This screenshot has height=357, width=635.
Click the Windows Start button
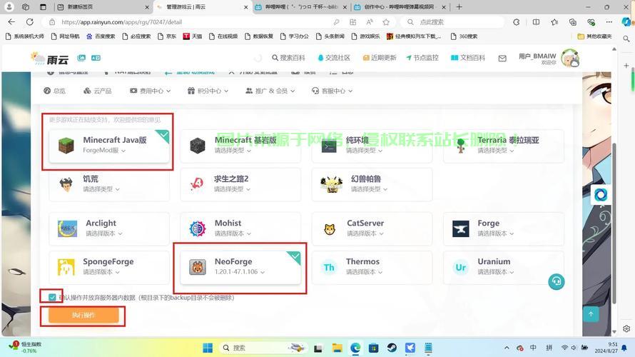208,348
